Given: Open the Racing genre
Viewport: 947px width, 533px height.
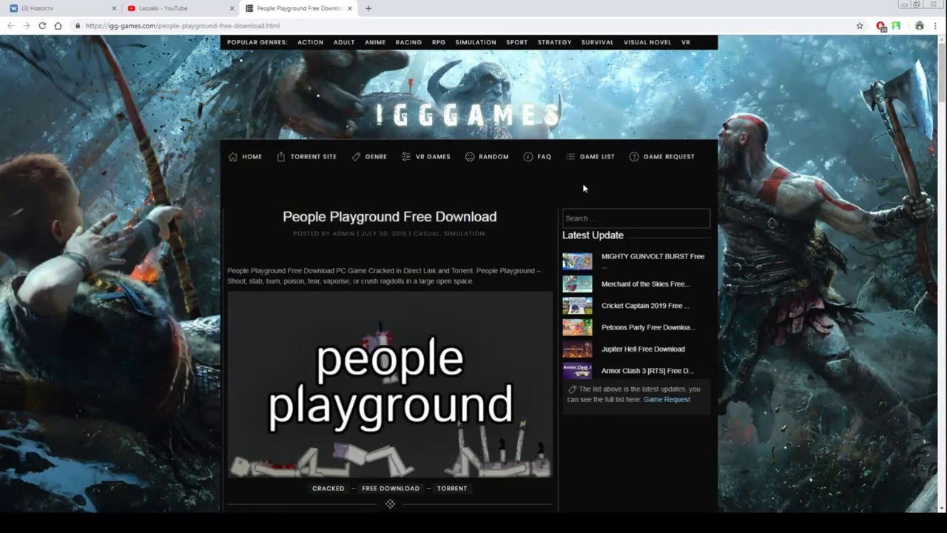Looking at the screenshot, I should pyautogui.click(x=408, y=42).
